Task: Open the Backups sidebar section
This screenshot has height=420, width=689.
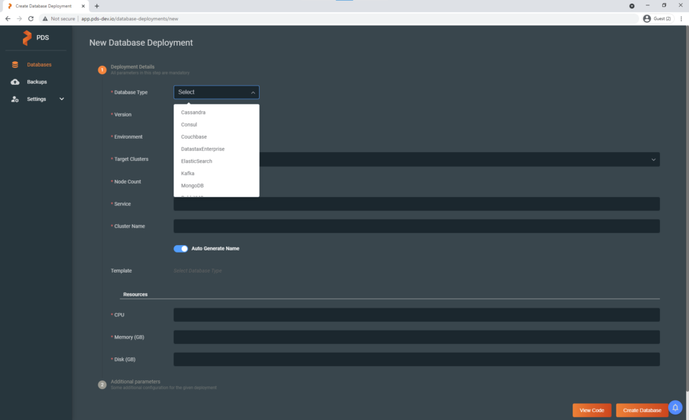Action: click(x=36, y=81)
